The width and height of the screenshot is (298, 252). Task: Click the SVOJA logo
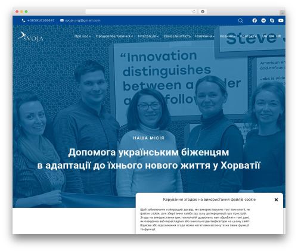30,36
